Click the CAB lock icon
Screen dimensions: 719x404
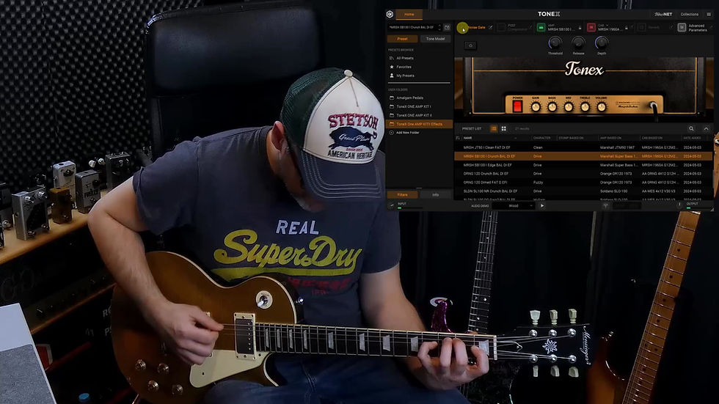click(627, 29)
